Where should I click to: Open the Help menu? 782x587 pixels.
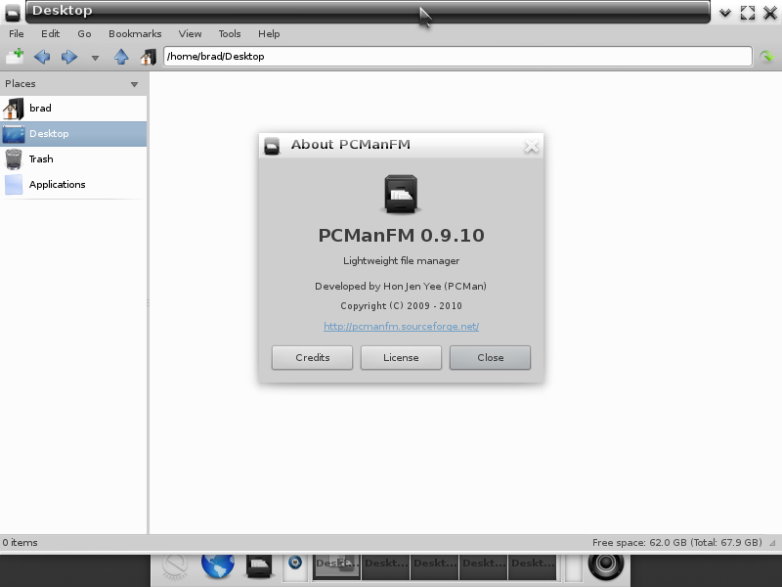click(269, 33)
